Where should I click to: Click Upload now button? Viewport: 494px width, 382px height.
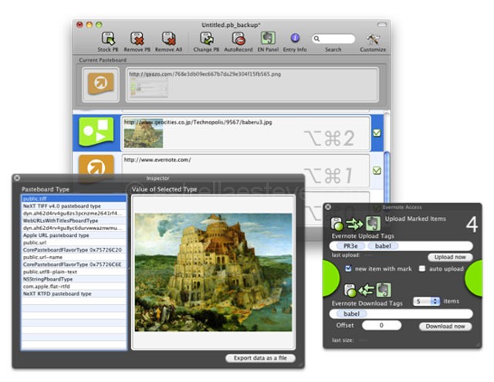[450, 257]
